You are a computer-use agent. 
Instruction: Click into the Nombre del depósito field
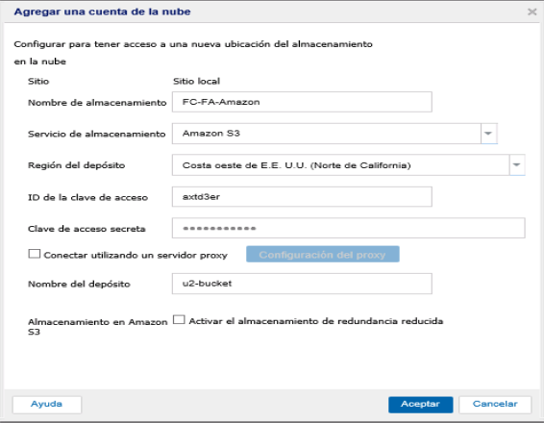pyautogui.click(x=302, y=284)
